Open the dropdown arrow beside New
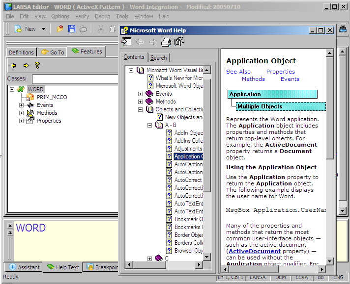The image size is (350, 284). 43,29
